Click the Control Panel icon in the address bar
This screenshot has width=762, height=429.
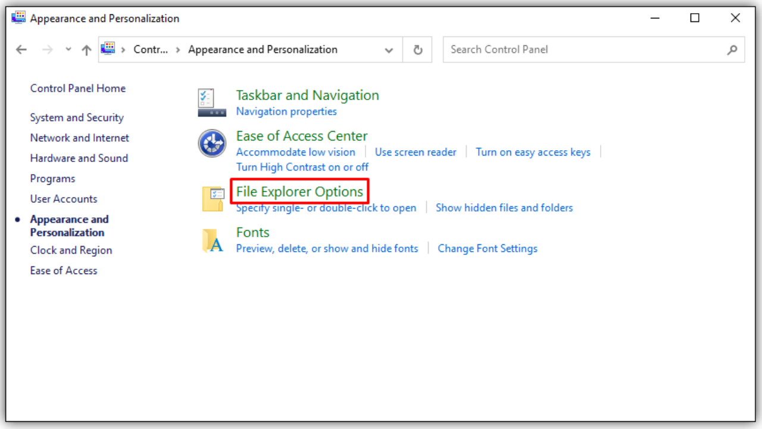108,49
